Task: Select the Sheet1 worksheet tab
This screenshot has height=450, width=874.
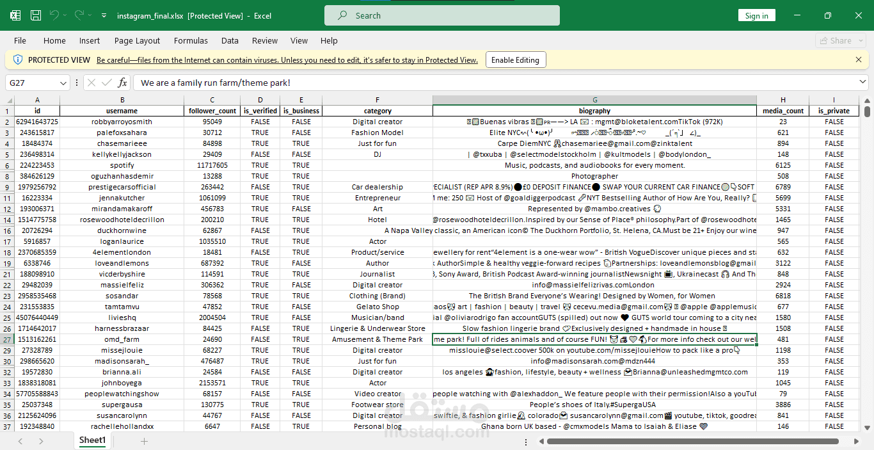Action: (x=93, y=440)
